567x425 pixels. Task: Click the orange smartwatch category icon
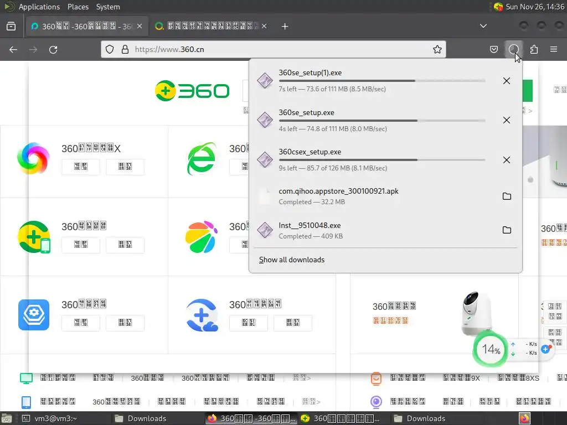[376, 379]
